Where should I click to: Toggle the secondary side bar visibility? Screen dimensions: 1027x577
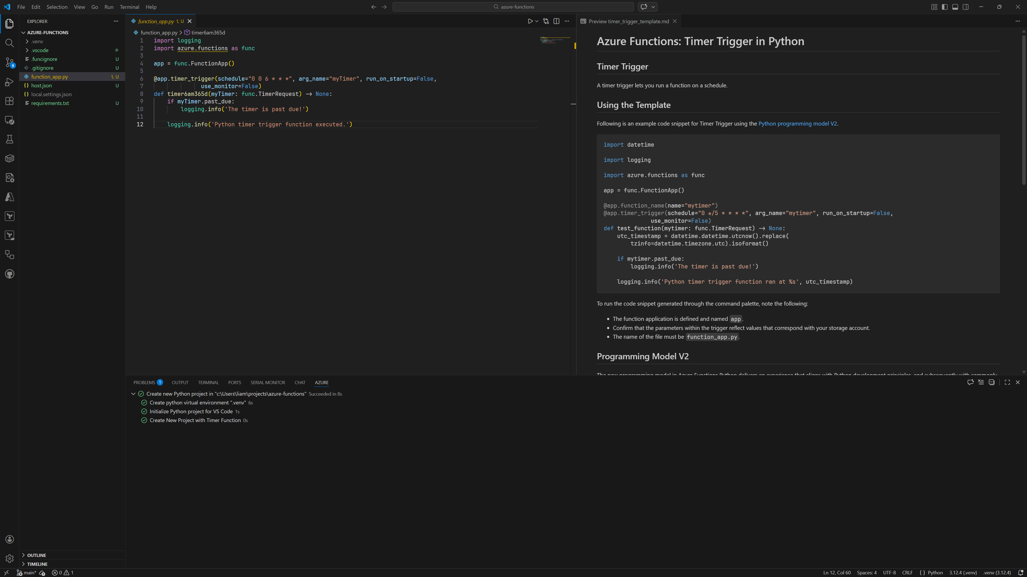[x=965, y=7]
